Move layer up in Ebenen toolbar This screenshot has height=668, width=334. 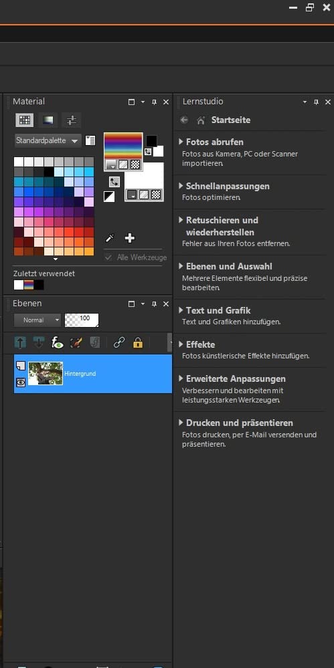20,342
